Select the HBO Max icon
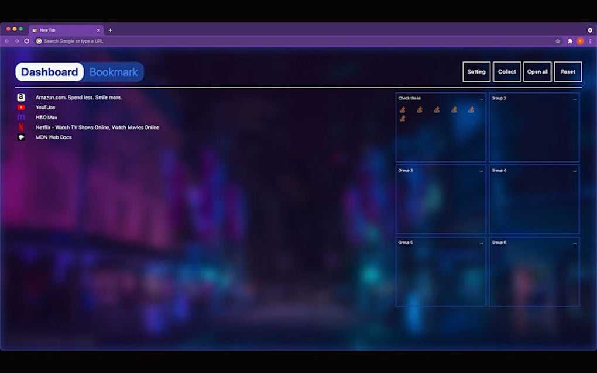597x373 pixels. pos(22,117)
